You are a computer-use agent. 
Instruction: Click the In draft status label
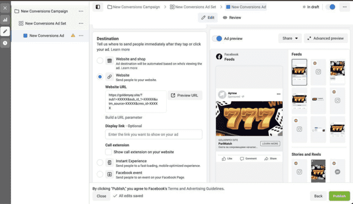click(x=311, y=7)
